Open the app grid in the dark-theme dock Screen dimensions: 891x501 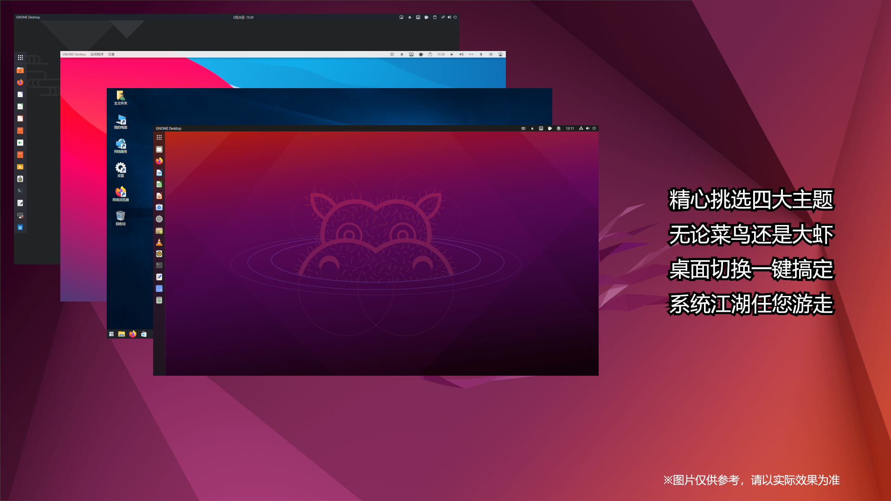20,58
